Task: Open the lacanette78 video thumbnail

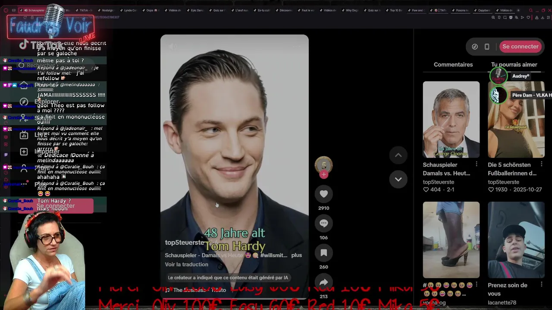Action: point(516,240)
